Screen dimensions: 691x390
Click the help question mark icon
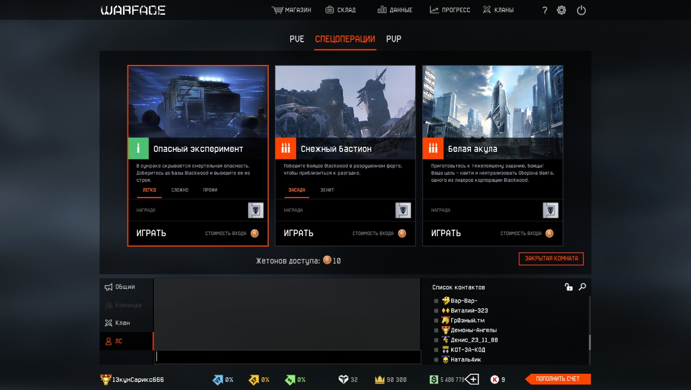545,10
